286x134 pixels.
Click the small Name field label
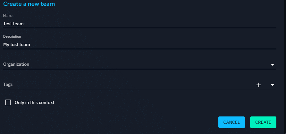(x=8, y=16)
